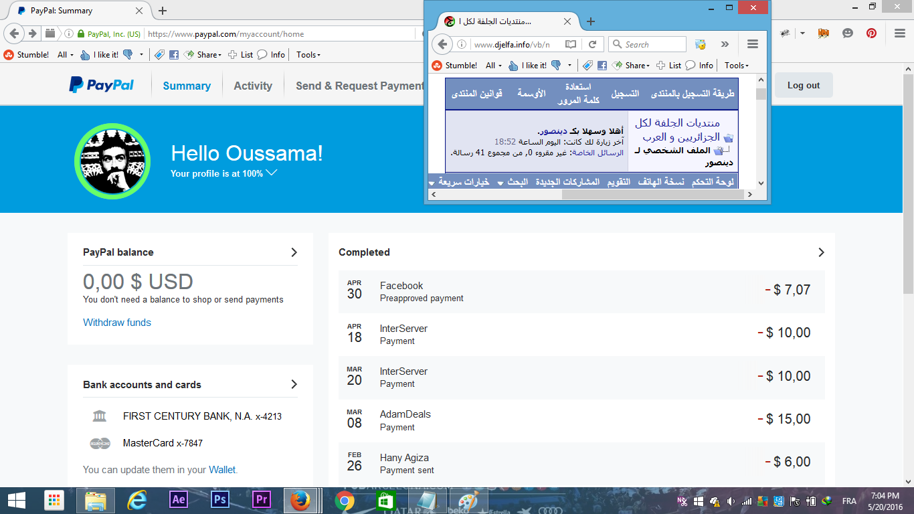This screenshot has height=514, width=914.
Task: Launch Premiere Pro from taskbar
Action: click(x=261, y=500)
